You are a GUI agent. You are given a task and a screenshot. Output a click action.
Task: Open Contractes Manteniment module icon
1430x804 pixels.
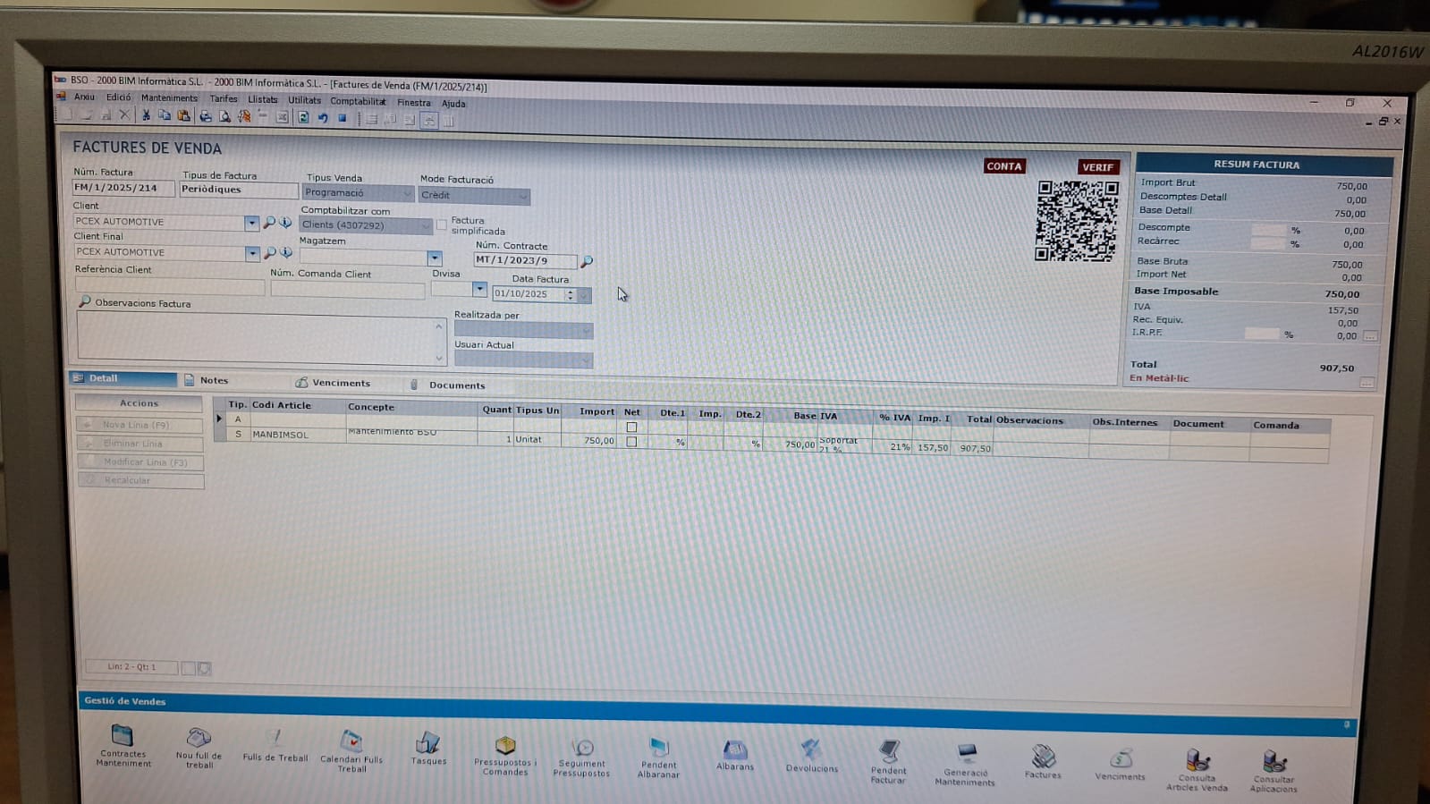click(123, 737)
